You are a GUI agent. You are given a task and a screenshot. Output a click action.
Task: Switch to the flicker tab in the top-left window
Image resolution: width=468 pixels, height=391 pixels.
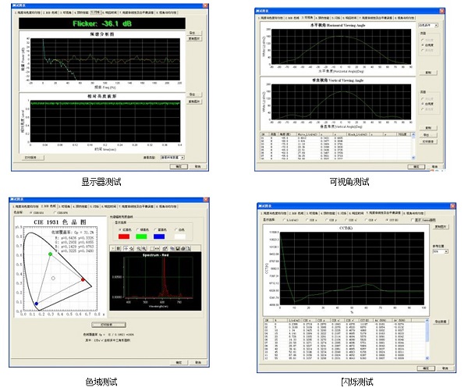point(97,14)
